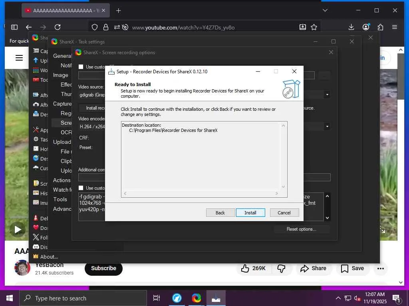Image resolution: width=409 pixels, height=306 pixels.
Task: Click the History icon in ShareX sidebar
Action: [x=36, y=193]
